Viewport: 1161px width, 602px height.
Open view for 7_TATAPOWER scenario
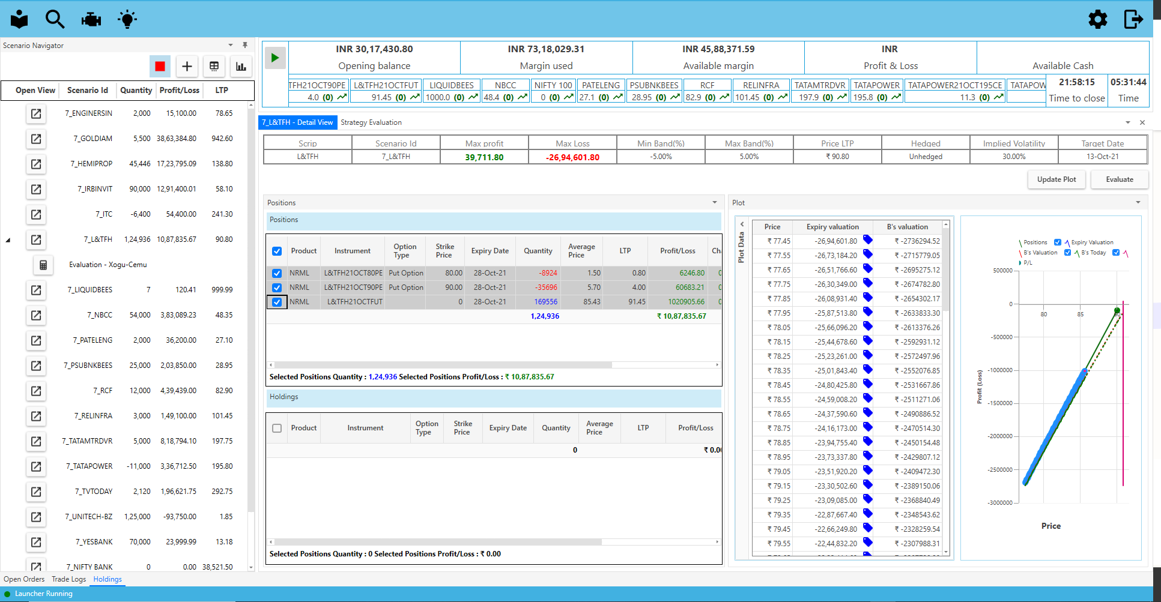click(x=36, y=466)
